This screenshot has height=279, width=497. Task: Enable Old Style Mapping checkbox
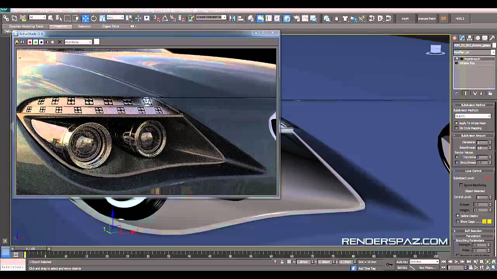coord(457,128)
